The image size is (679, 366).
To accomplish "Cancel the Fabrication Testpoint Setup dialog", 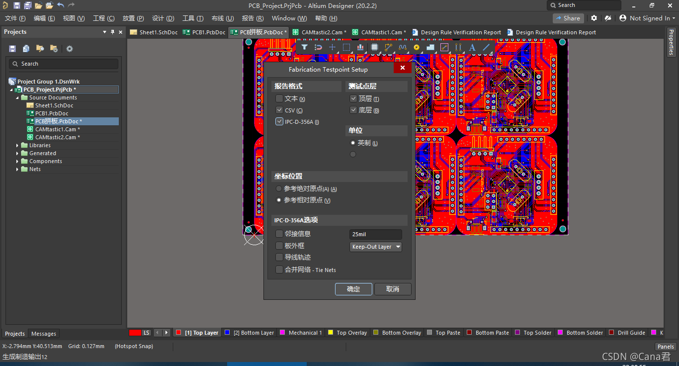I will pyautogui.click(x=393, y=289).
